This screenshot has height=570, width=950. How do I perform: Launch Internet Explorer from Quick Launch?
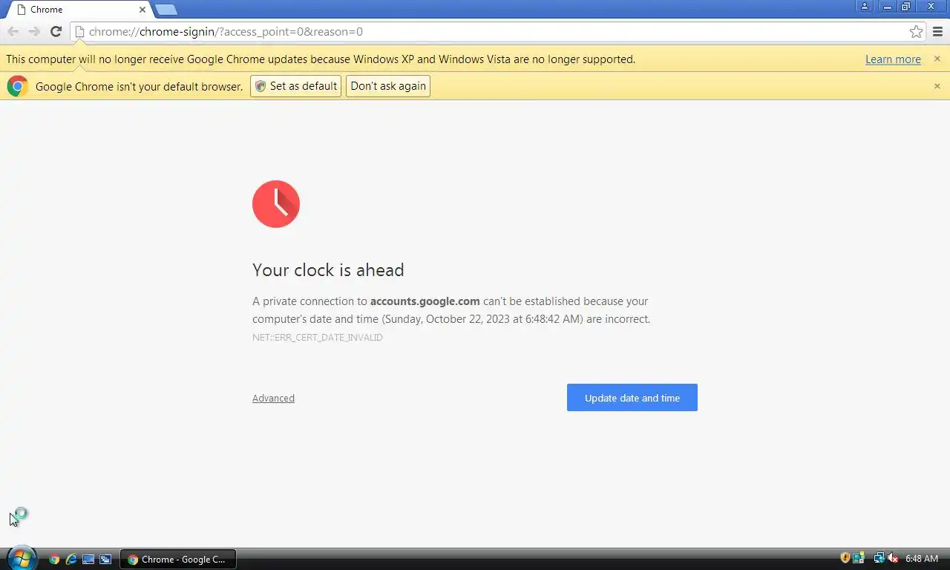coord(71,560)
